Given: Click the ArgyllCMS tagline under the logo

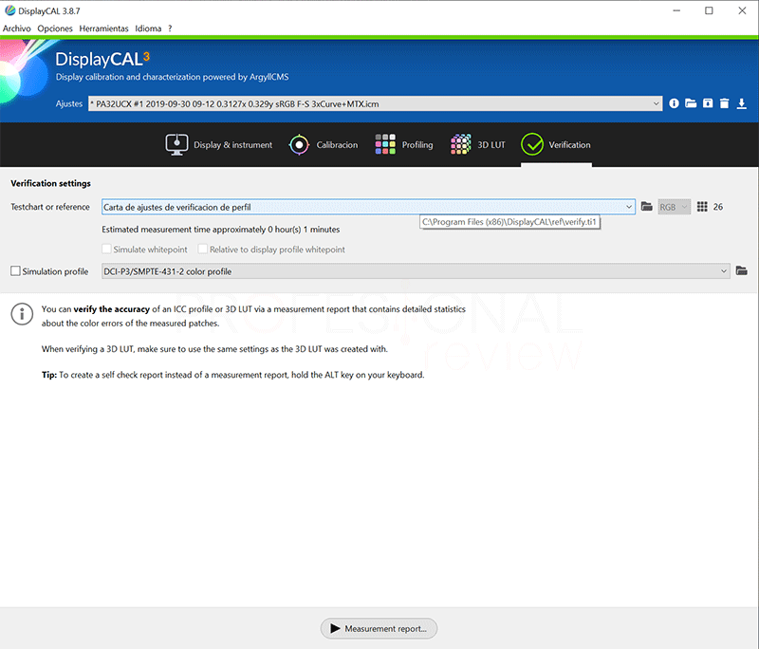Looking at the screenshot, I should coord(173,77).
